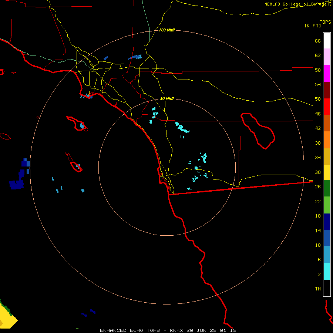Viewport: 333px width, 333px height.
Task: Click the legend value '10'
Action: (x=318, y=245)
